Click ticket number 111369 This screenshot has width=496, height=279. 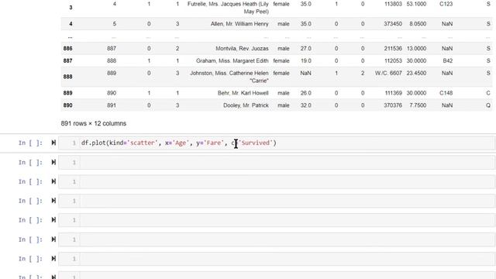tap(393, 93)
